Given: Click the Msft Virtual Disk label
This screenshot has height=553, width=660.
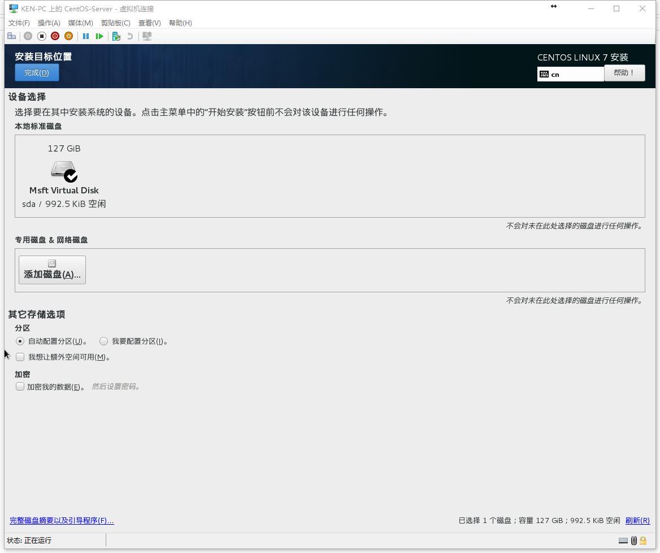Looking at the screenshot, I should pos(64,191).
